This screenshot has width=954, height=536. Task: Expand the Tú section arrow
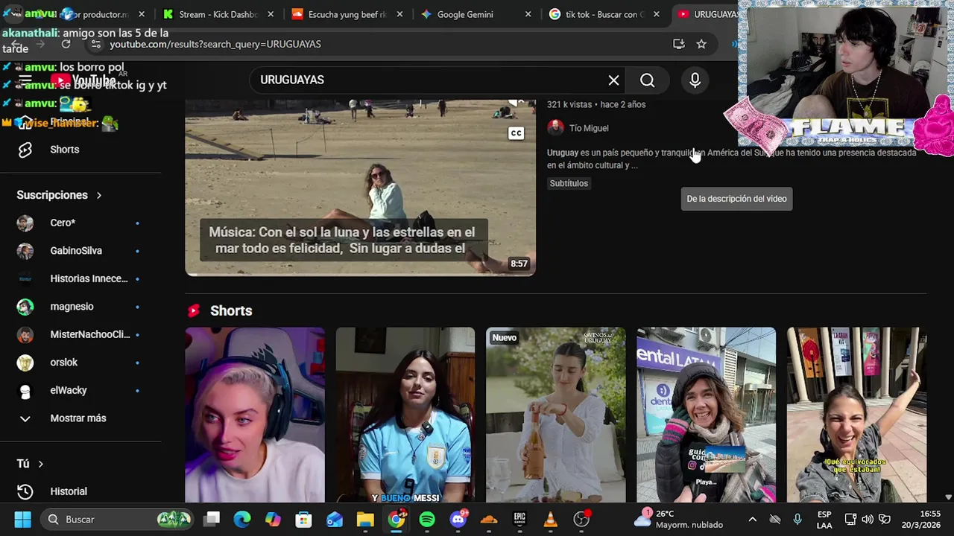coord(40,464)
